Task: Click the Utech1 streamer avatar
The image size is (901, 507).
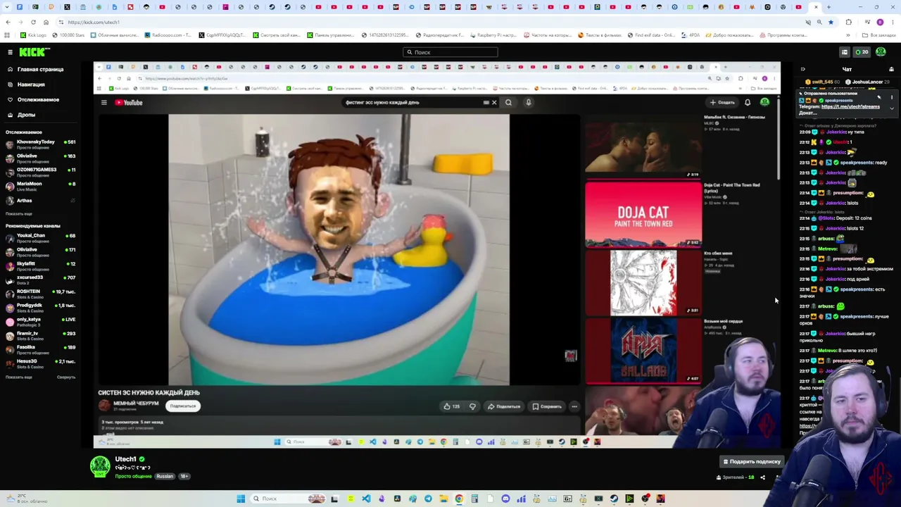Action: click(100, 466)
